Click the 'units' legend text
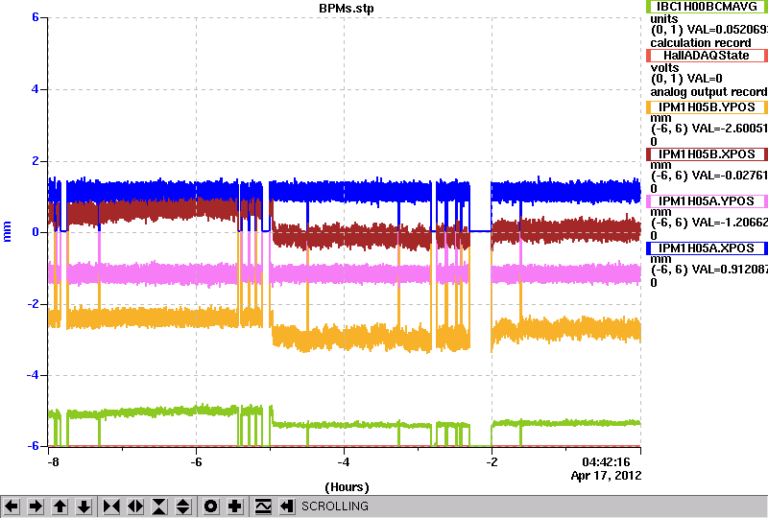This screenshot has height=518, width=768. coord(664,19)
